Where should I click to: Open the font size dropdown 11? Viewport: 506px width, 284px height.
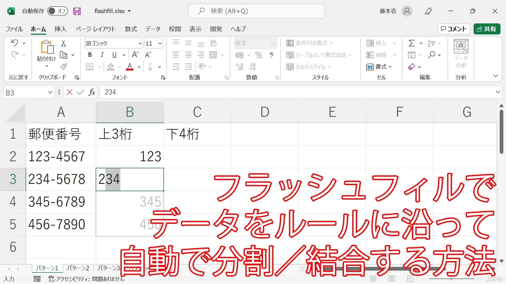click(x=160, y=43)
